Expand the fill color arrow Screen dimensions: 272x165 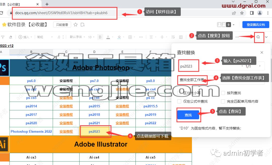pyautogui.click(x=124, y=37)
